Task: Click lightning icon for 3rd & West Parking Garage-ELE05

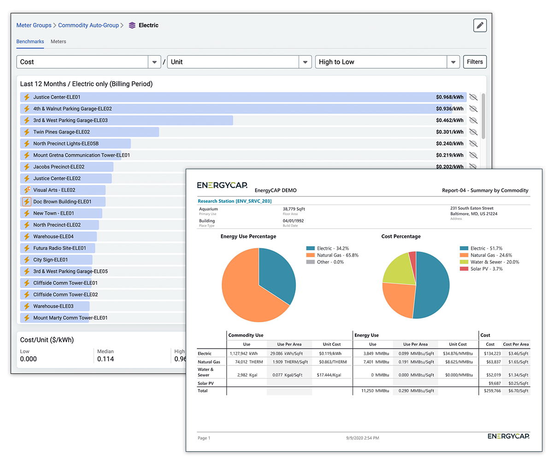Action: coord(27,272)
